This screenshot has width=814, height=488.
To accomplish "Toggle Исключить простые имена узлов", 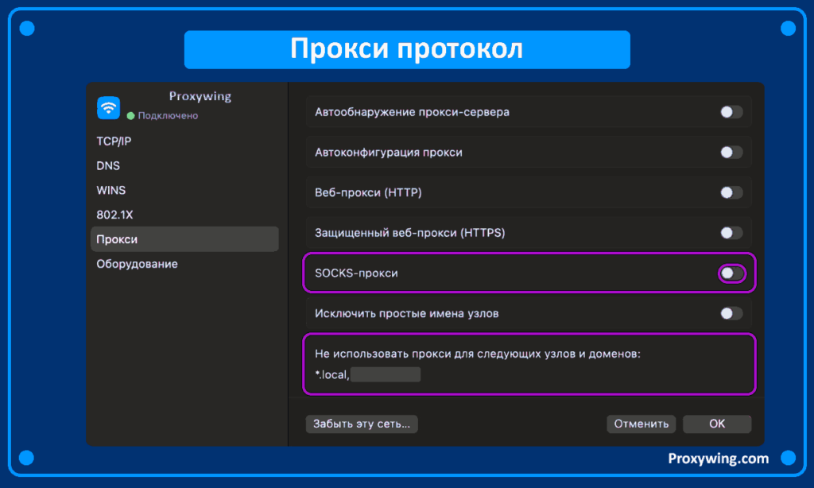I will pos(731,314).
